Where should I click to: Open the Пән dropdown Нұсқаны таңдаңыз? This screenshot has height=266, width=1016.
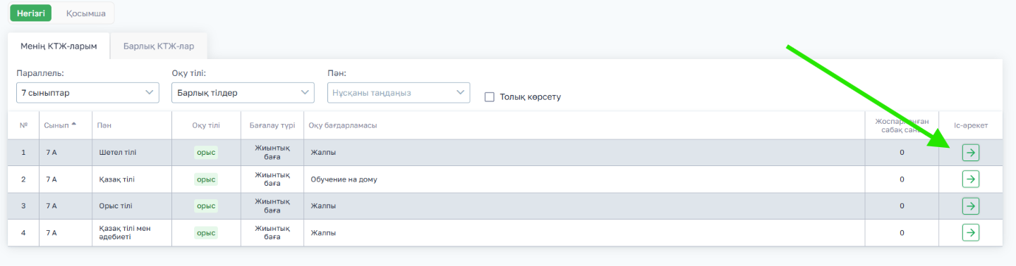(x=399, y=92)
